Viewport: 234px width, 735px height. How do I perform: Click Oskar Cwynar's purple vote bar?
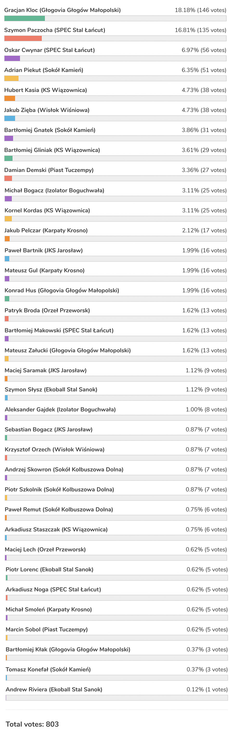tap(12, 59)
